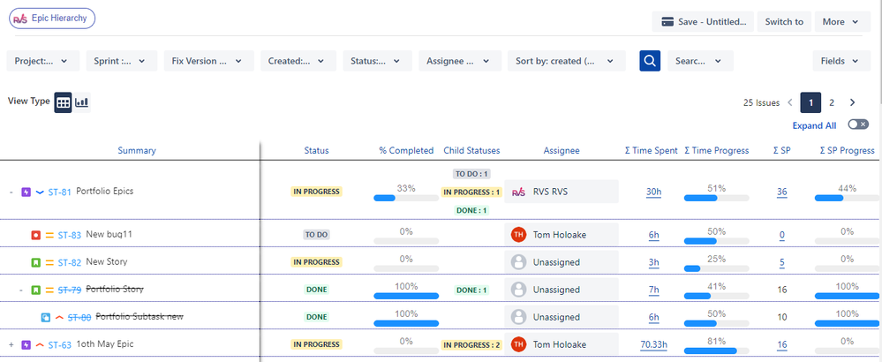The image size is (882, 362).
Task: Sort by the Σ Time Spent column header
Action: 652,151
